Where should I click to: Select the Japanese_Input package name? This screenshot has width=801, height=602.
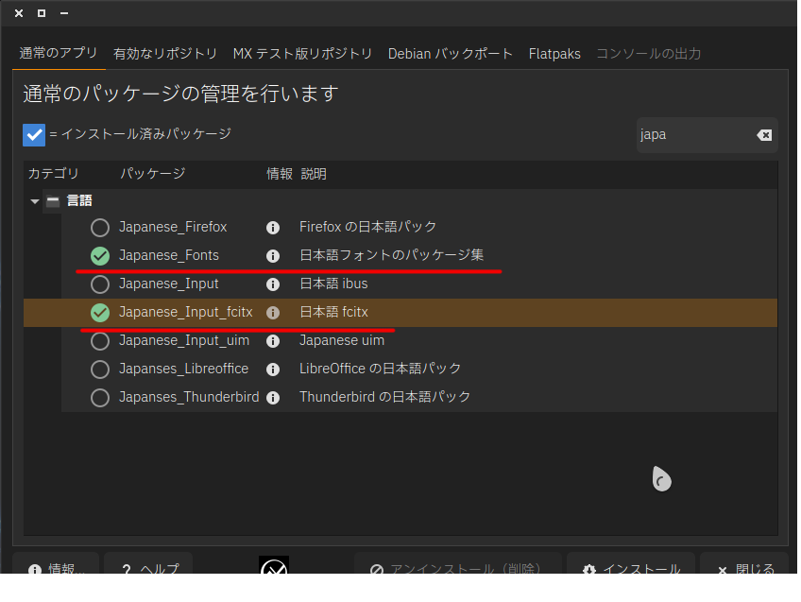click(x=168, y=284)
